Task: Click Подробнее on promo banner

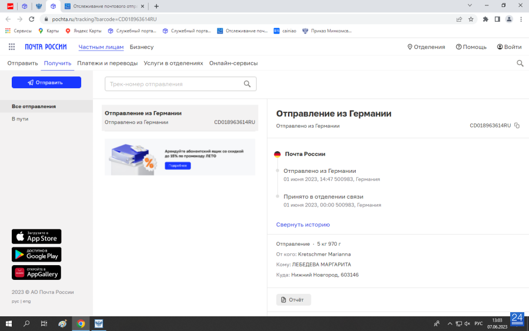Action: [178, 166]
